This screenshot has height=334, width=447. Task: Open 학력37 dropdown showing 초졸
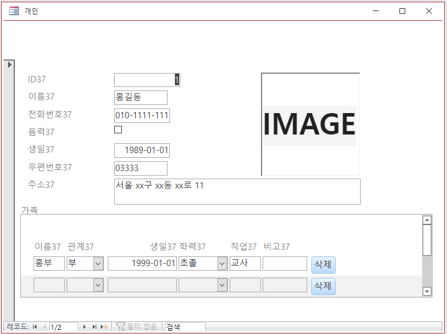223,263
